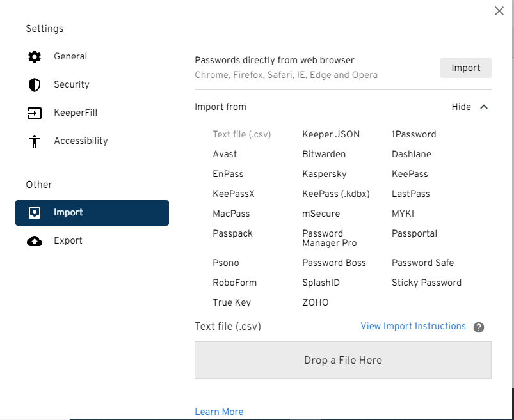Select LastPass as import source
The height and width of the screenshot is (420, 514).
click(x=410, y=194)
